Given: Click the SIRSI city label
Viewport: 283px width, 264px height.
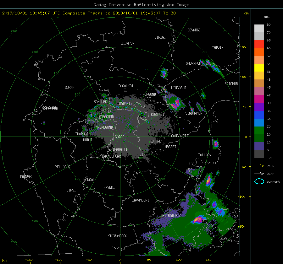Looking at the screenshot, I should [x=71, y=190].
